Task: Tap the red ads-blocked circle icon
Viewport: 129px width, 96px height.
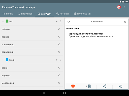Action: click(x=119, y=7)
